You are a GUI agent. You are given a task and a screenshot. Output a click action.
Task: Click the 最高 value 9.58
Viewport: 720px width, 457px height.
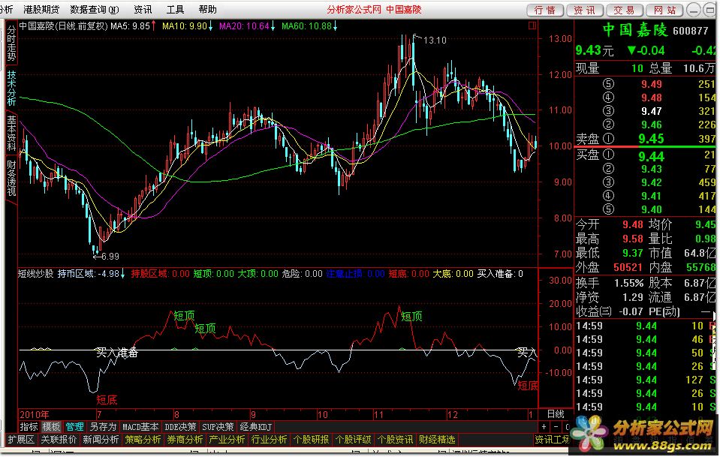(633, 239)
